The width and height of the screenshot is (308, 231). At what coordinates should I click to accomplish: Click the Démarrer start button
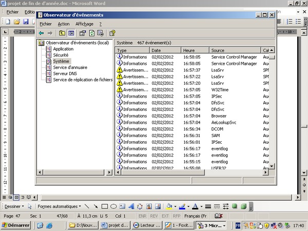point(15,225)
